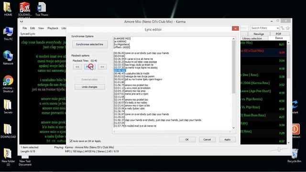Toggle Auto save on OK or Apply

pos(71,141)
